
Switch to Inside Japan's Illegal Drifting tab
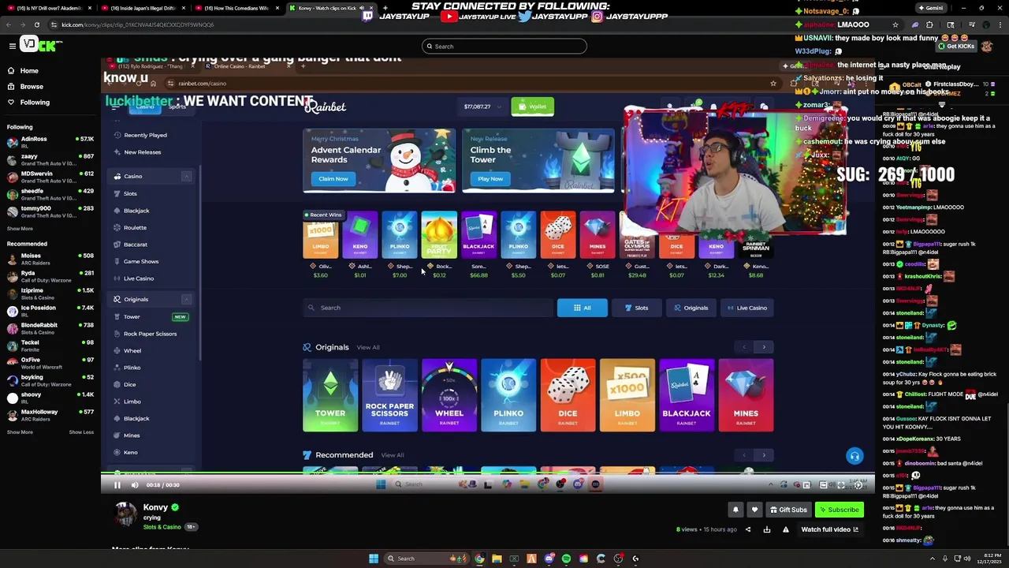click(x=143, y=8)
